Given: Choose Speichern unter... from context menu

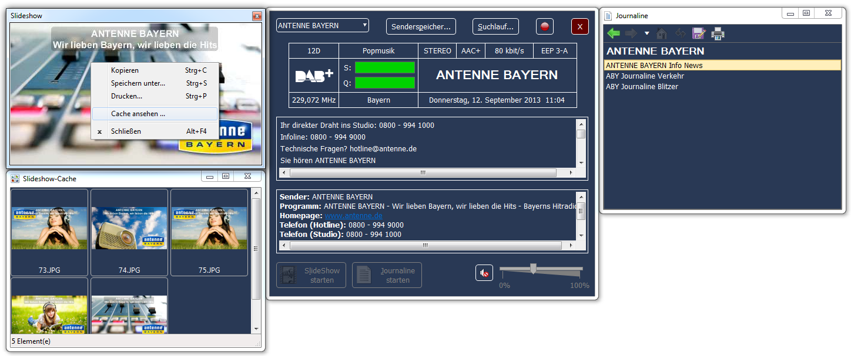Looking at the screenshot, I should [x=155, y=83].
